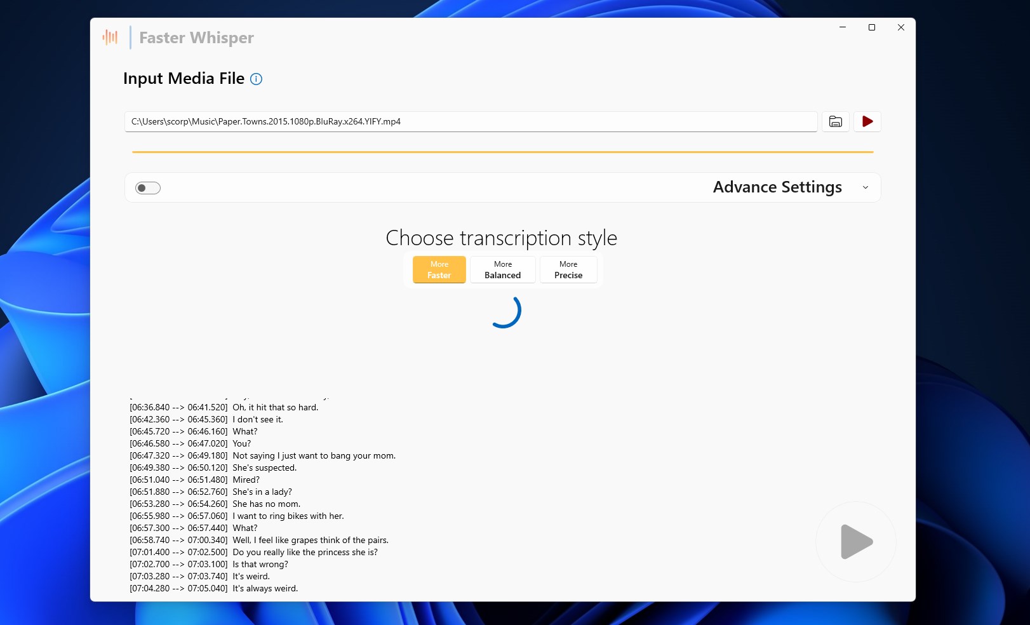Click the orange progress bar under file path

pyautogui.click(x=503, y=152)
